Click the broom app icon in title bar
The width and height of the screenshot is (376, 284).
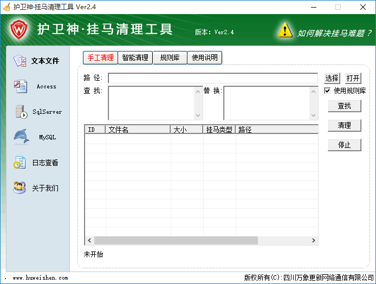point(7,7)
